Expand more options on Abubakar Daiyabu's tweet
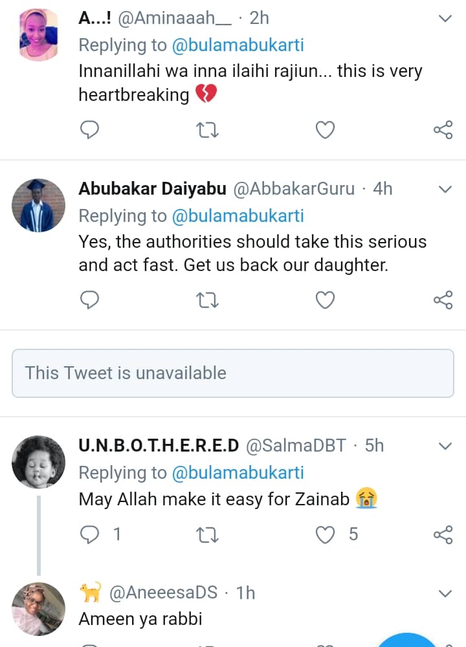This screenshot has height=647, width=466. click(x=445, y=190)
